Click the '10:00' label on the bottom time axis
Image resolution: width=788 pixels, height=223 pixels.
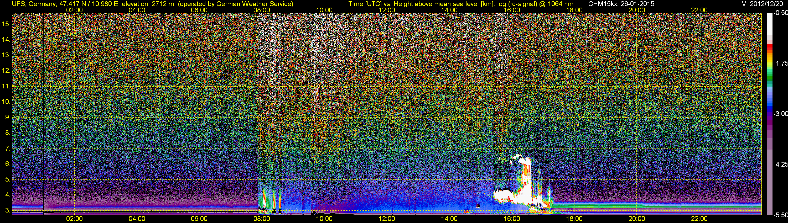324,219
